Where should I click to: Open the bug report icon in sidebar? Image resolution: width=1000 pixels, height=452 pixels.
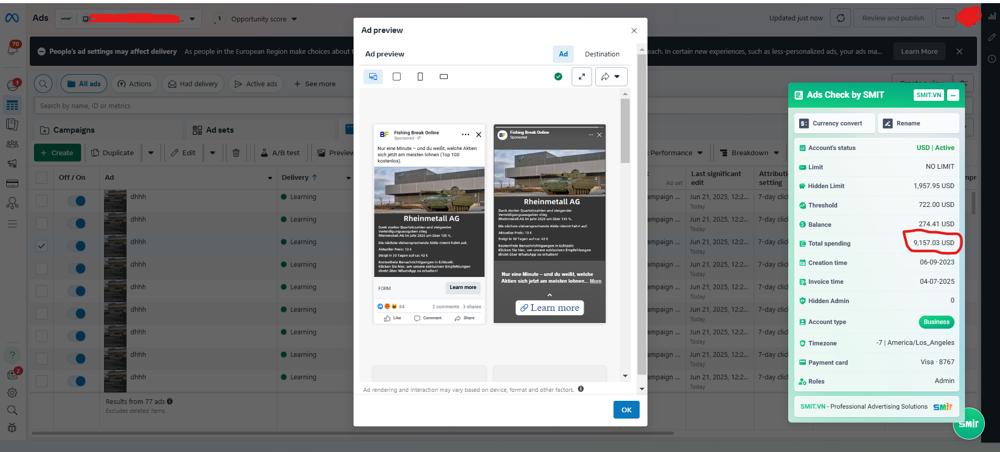click(x=12, y=428)
